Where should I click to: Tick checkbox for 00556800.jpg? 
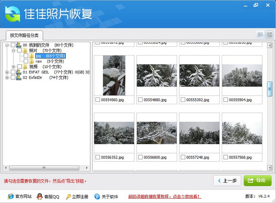tap(140, 157)
